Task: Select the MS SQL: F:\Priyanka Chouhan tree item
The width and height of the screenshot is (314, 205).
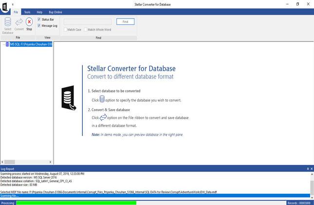Action: click(31, 44)
